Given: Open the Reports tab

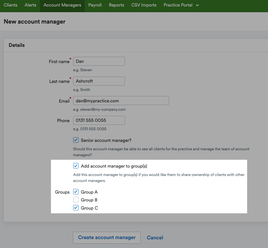Looking at the screenshot, I should pos(117,5).
